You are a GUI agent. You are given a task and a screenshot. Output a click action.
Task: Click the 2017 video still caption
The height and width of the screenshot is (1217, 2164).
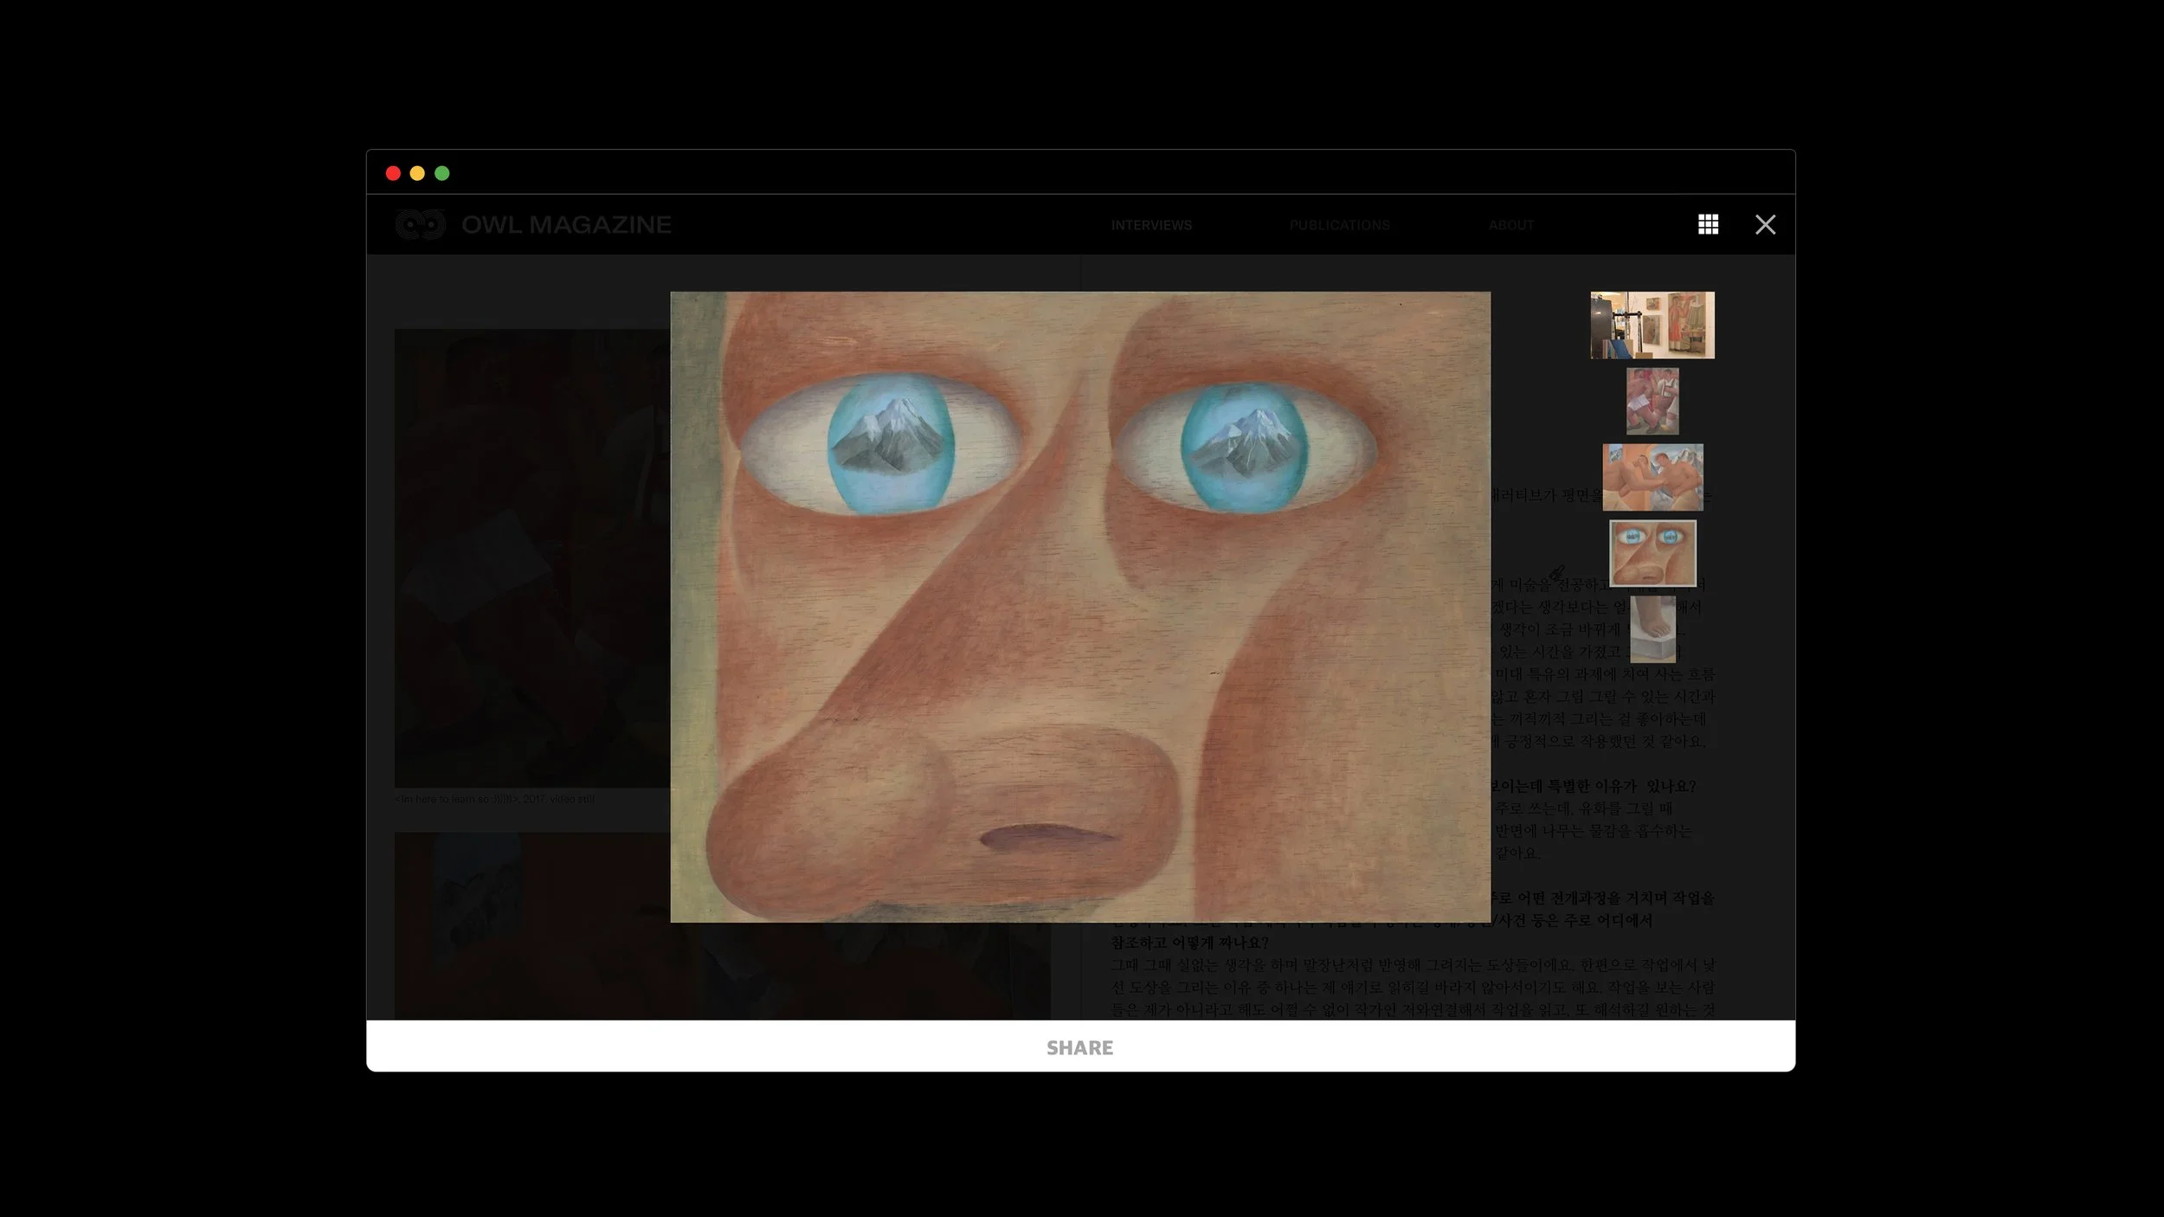pyautogui.click(x=494, y=799)
